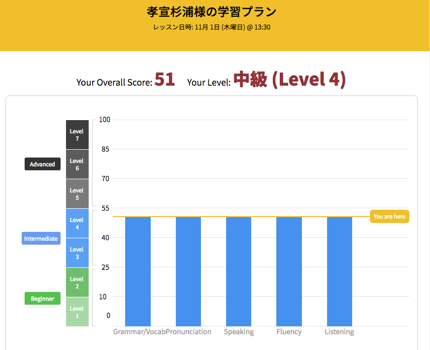Click the 中級 (Level 4) level text

(x=290, y=80)
